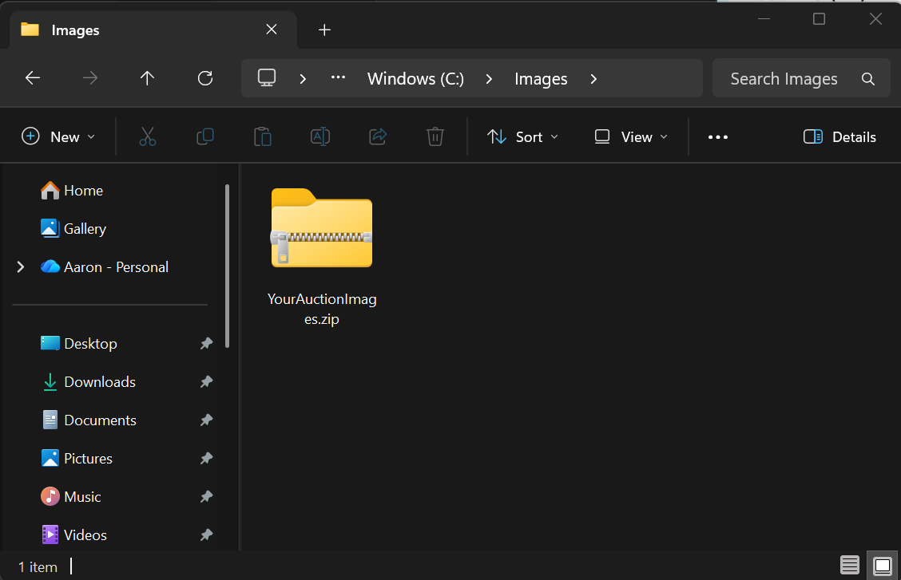Select Windows (C:) in the breadcrumb
The width and height of the screenshot is (901, 580).
pyautogui.click(x=415, y=79)
